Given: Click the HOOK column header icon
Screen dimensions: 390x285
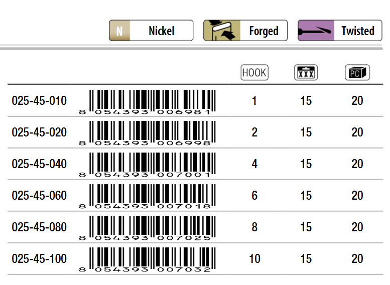Looking at the screenshot, I should pyautogui.click(x=254, y=73).
